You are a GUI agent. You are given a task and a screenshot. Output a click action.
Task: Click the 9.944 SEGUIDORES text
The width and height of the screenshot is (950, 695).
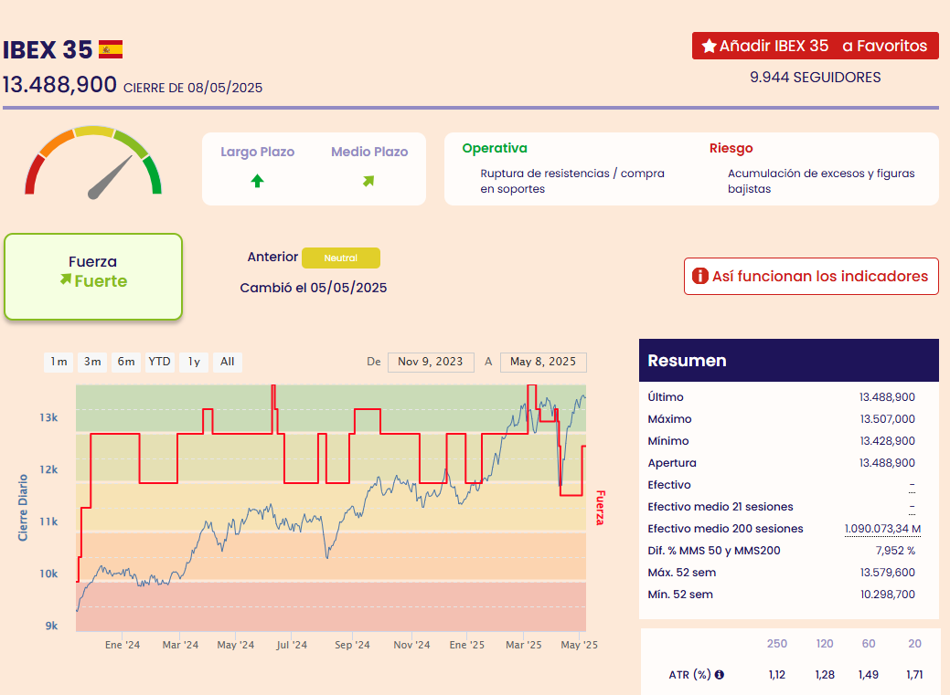tap(816, 78)
